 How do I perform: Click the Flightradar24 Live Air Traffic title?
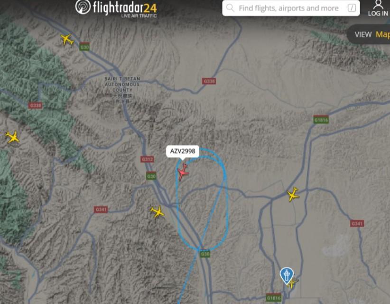click(x=125, y=9)
